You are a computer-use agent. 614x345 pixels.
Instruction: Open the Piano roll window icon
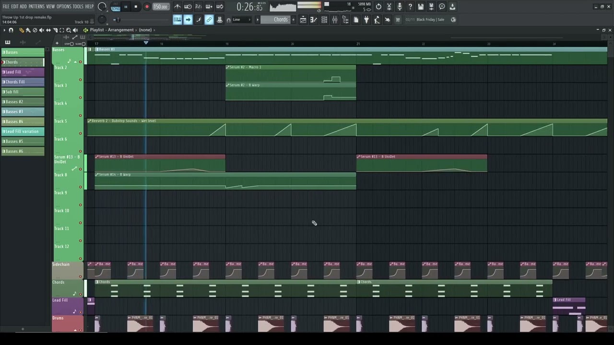pos(314,20)
